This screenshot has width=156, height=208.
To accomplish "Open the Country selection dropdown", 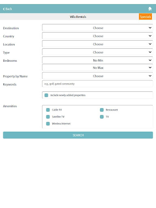I will click(97, 36).
